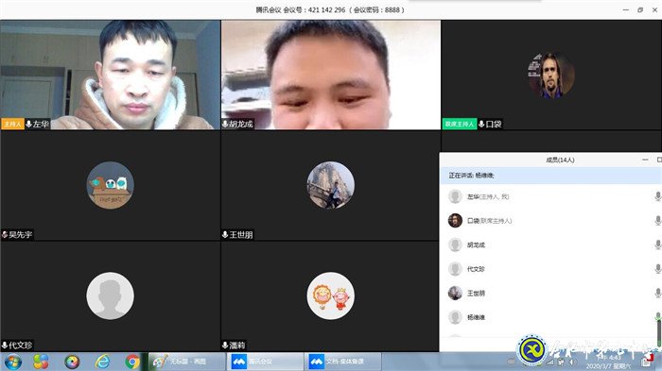Select 左华's video tile
The image size is (662, 371).
click(111, 75)
